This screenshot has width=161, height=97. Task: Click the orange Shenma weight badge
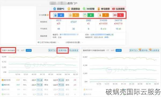(103, 15)
